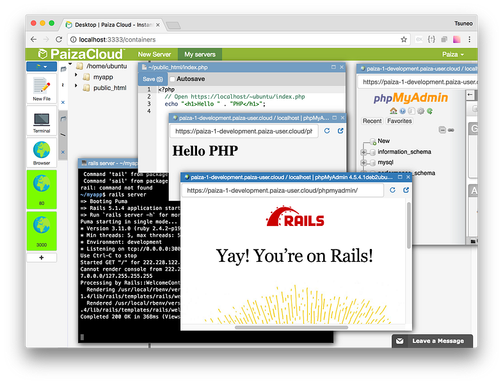503x384 pixels.
Task: Open the port 3000 browser shortcut
Action: click(42, 231)
